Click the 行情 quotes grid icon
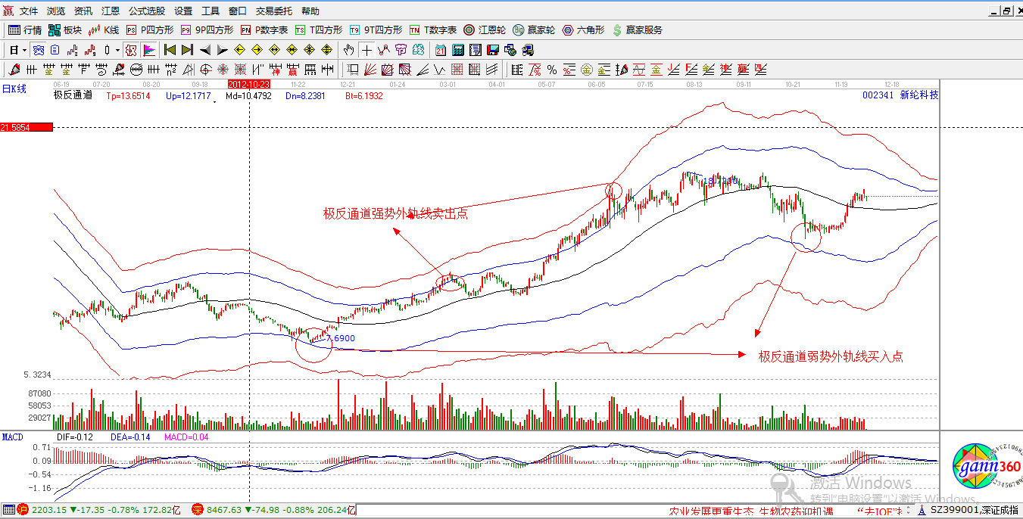Viewport: 1023px width, 519px height. (x=13, y=30)
